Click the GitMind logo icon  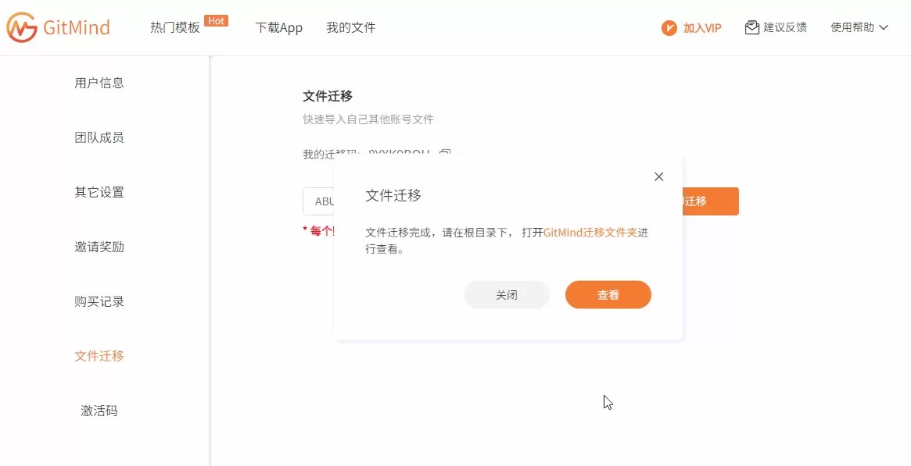(22, 27)
